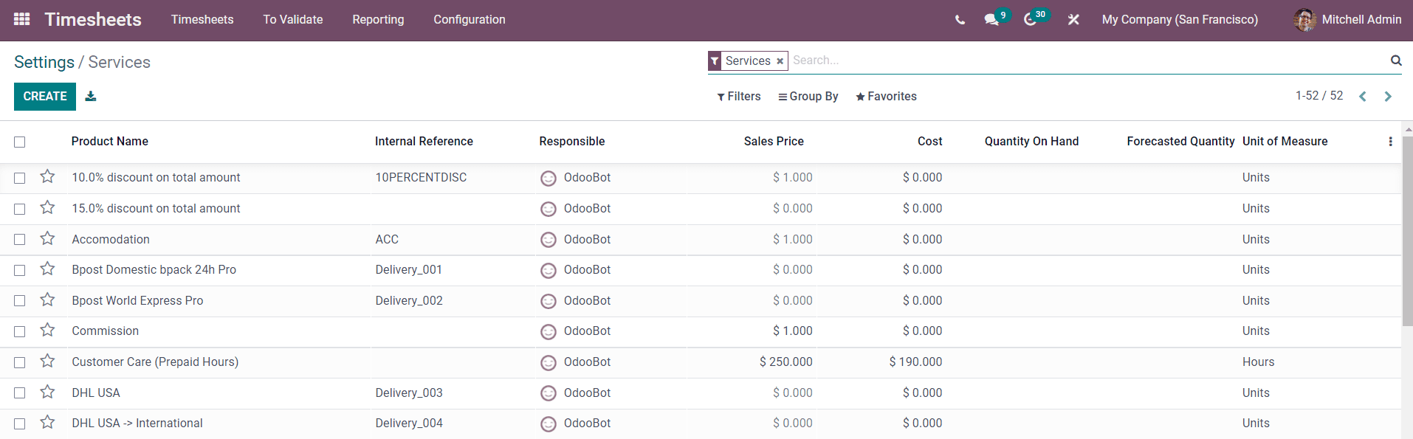Screen dimensions: 1413x439
Task: Sort by Responsible column header
Action: coord(572,142)
